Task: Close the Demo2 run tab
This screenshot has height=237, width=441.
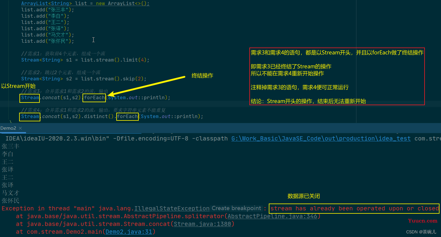Action: tap(21, 128)
